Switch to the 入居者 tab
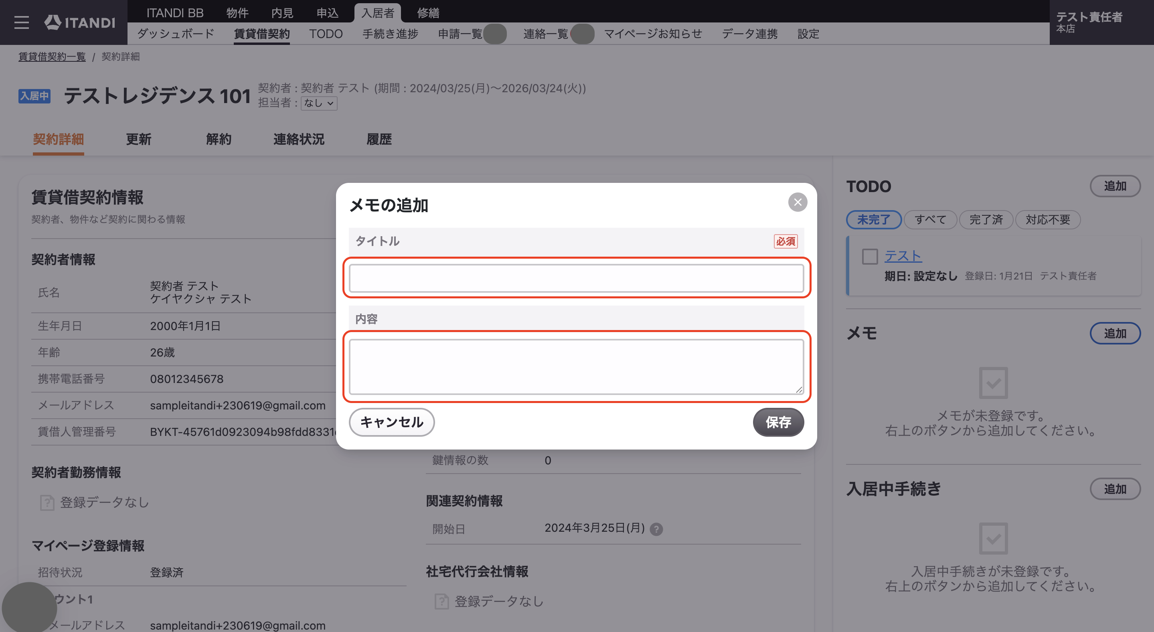 378,12
